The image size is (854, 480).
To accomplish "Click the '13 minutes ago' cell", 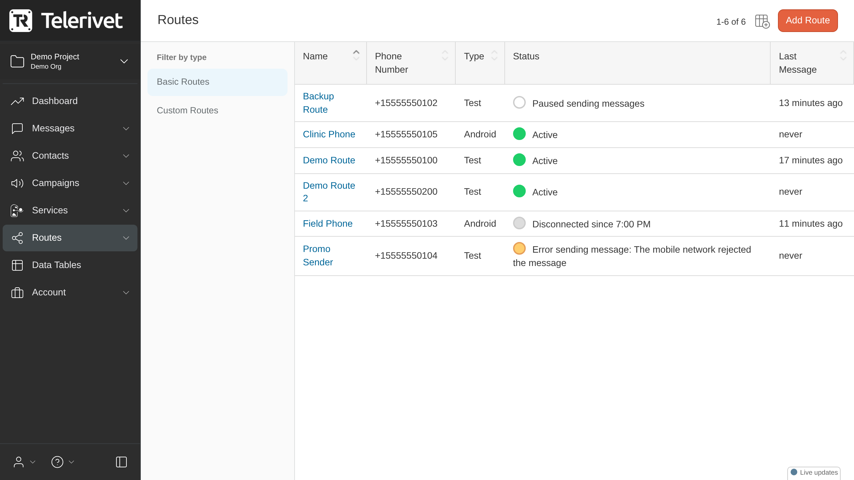I will point(811,103).
